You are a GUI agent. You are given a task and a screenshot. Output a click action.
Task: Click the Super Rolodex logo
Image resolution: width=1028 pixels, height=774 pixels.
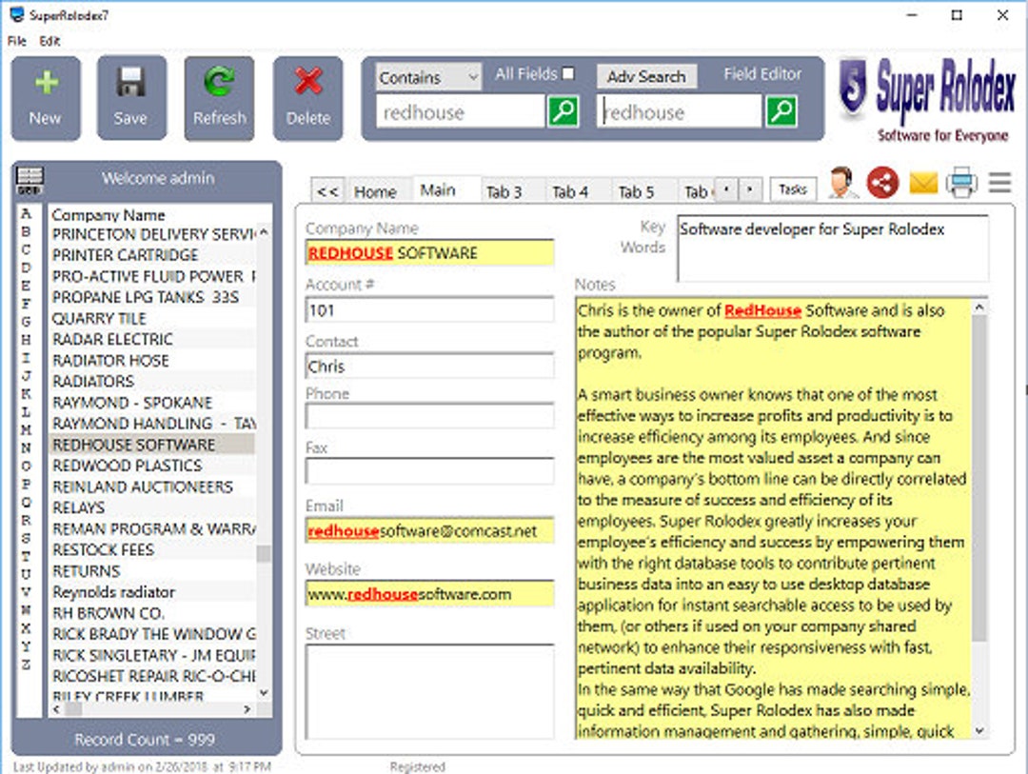(x=926, y=98)
